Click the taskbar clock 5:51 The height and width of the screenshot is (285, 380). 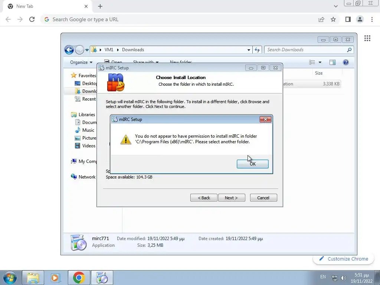[361, 278]
